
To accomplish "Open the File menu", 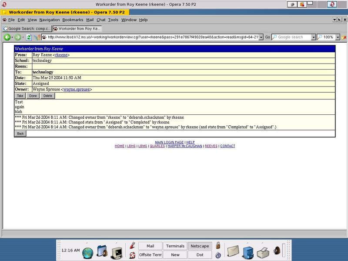I will 11,20.
